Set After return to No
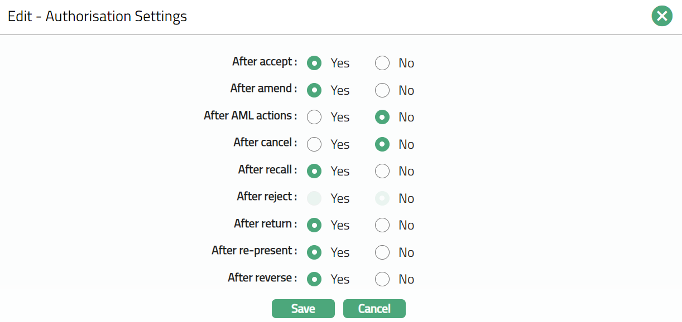 click(x=382, y=225)
